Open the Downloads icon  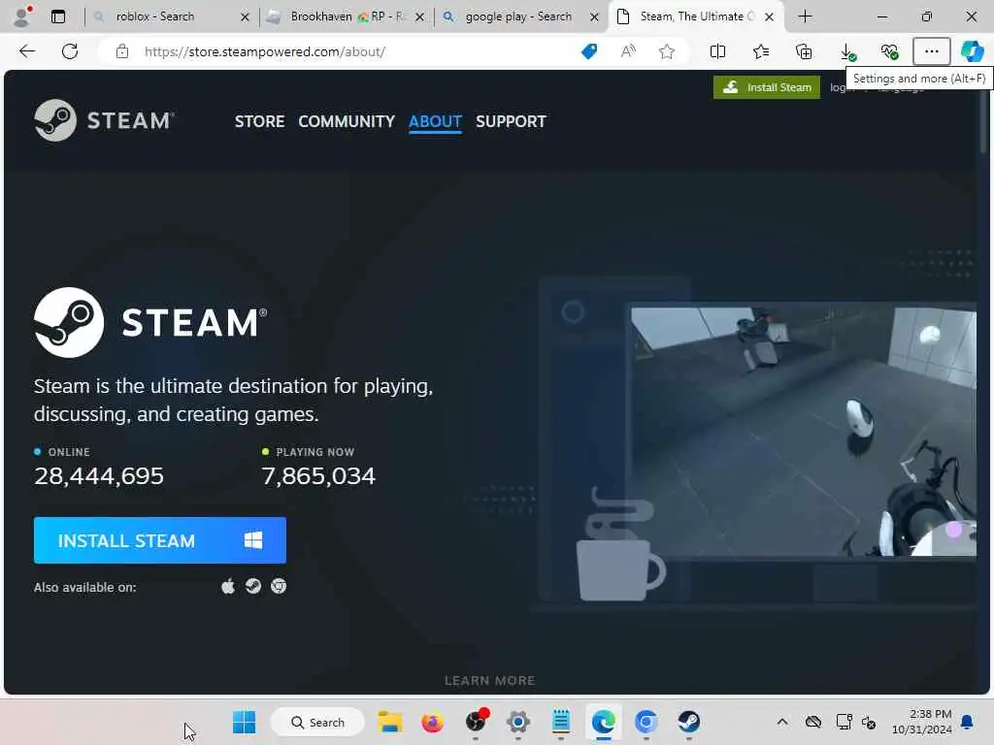click(846, 52)
